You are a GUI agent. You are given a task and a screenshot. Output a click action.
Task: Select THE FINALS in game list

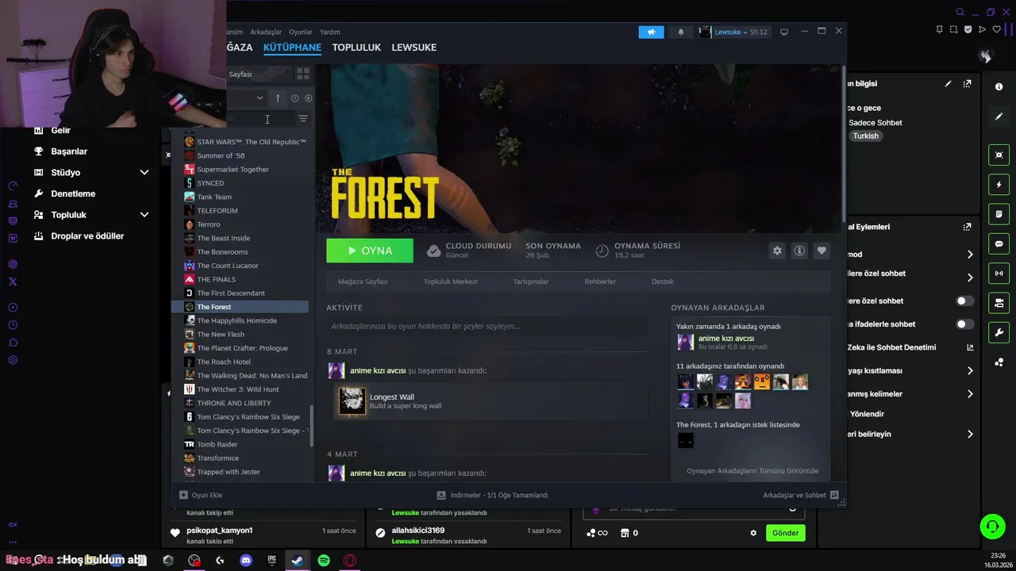(x=216, y=279)
